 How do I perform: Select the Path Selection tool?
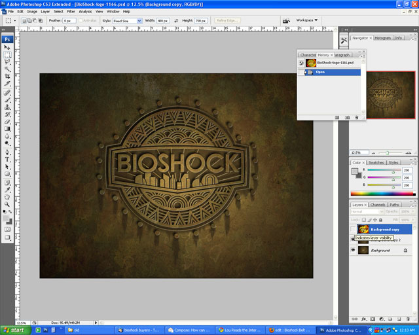coord(7,167)
